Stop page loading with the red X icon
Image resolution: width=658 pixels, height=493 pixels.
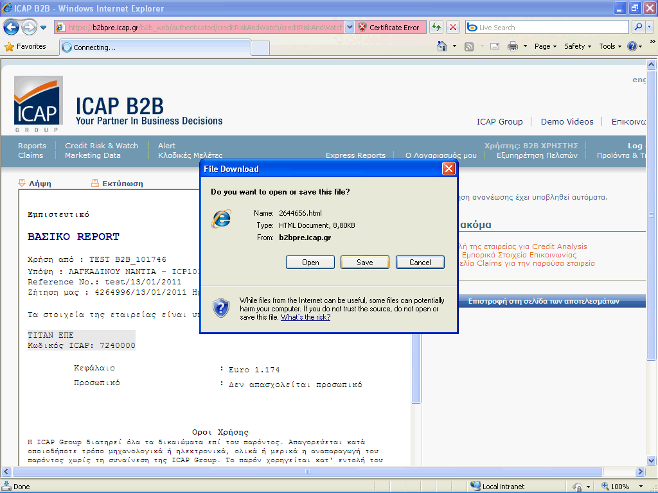tap(453, 28)
